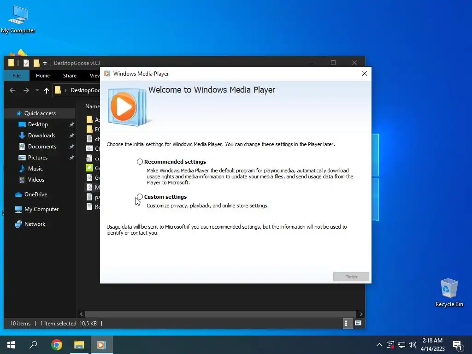Open network status in system tray
Screen dimensions: 472x354
[401, 345]
